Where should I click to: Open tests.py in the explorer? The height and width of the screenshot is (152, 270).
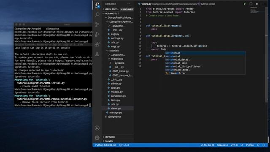coord(115,100)
